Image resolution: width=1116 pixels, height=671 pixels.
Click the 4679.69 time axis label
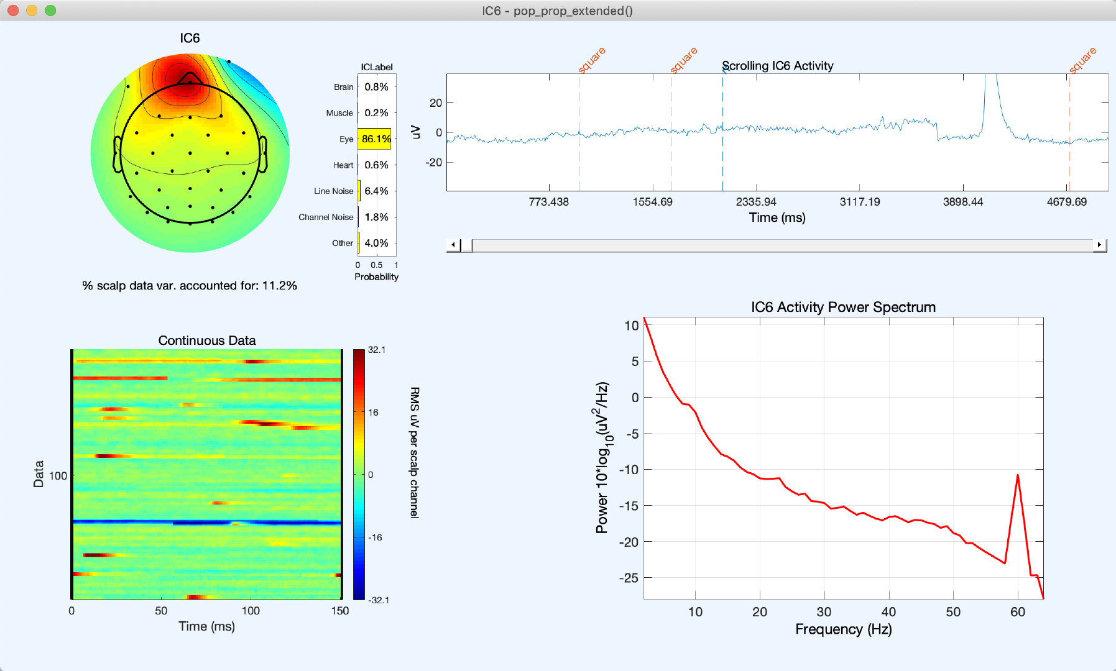pos(1067,202)
